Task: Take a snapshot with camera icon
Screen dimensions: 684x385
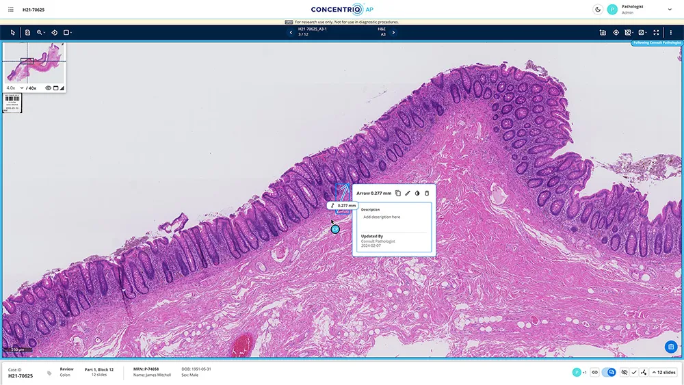Action: pos(603,32)
